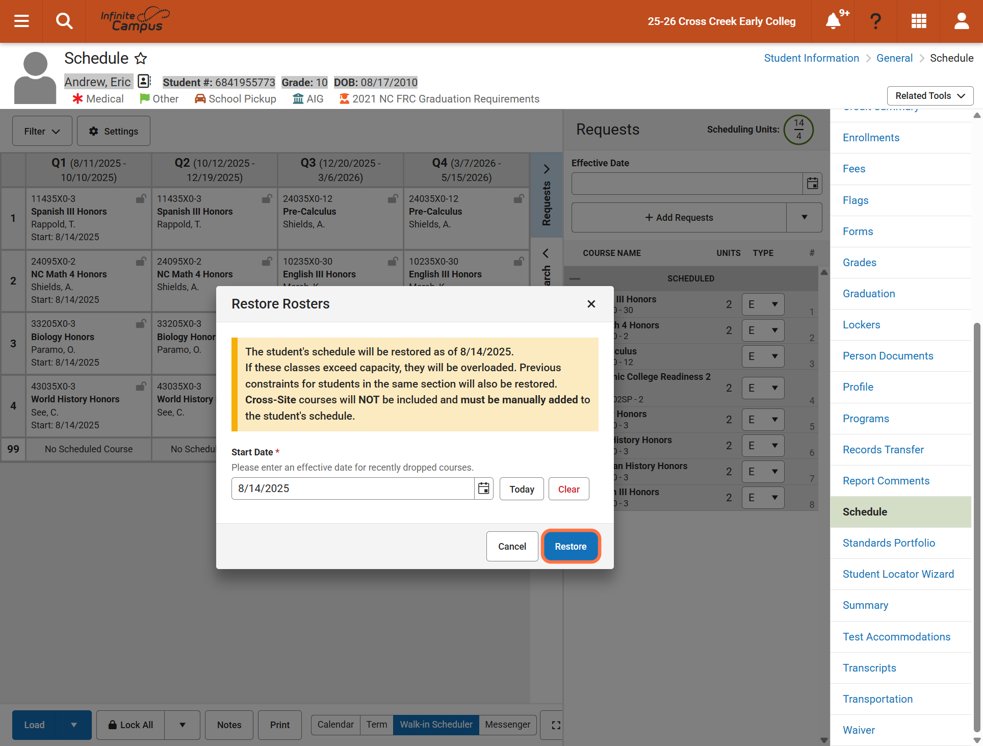The width and height of the screenshot is (983, 746).
Task: Click the graduation requirements icon
Action: [345, 99]
